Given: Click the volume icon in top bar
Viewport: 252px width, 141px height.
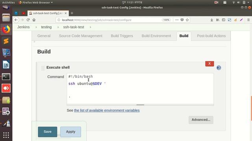Looking at the screenshot, I should point(239,2).
